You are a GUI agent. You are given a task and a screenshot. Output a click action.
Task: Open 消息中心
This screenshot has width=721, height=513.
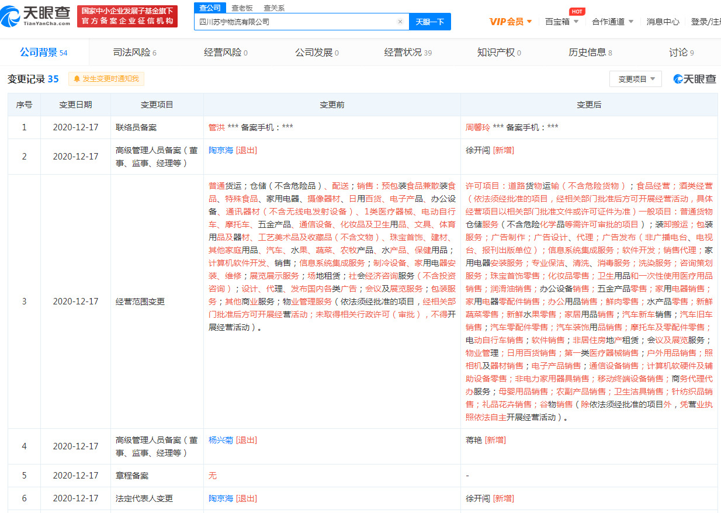pyautogui.click(x=663, y=22)
